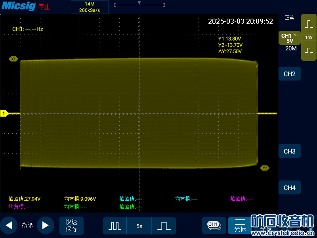Image resolution: width=317 pixels, height=238 pixels.
Task: Increase CH1 vertical scale with tall pulse icon
Action: (x=309, y=24)
